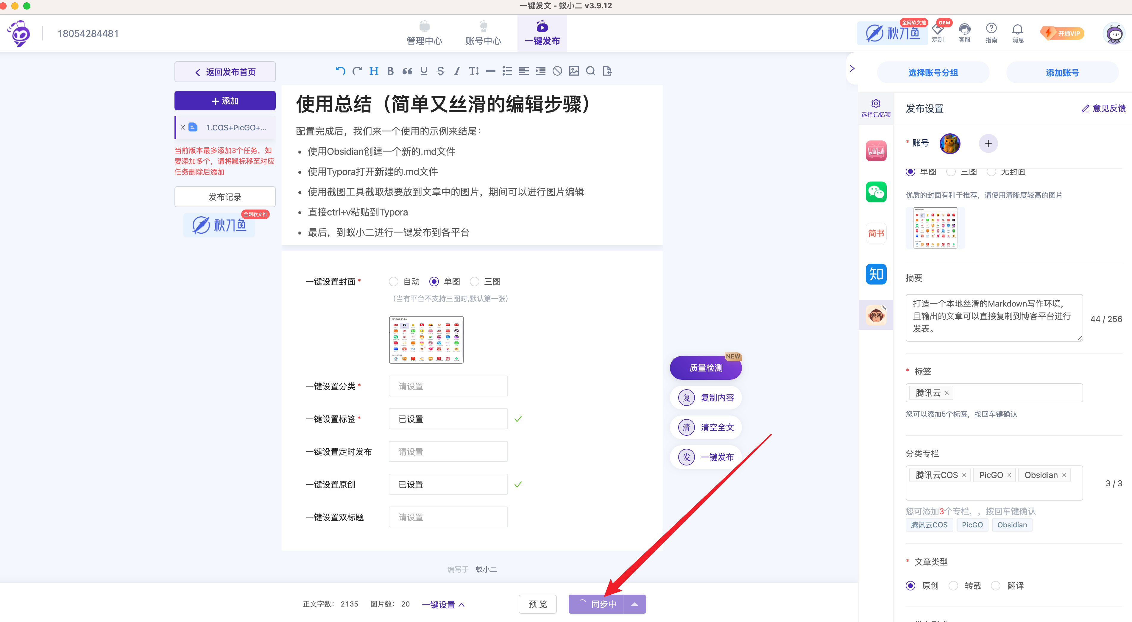1132x622 pixels.
Task: Switch to the 账号中心 tab
Action: 483,33
